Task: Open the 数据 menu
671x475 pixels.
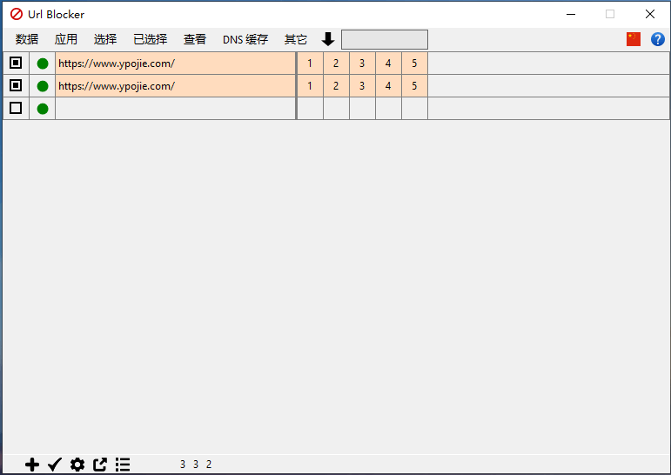Action: 27,39
